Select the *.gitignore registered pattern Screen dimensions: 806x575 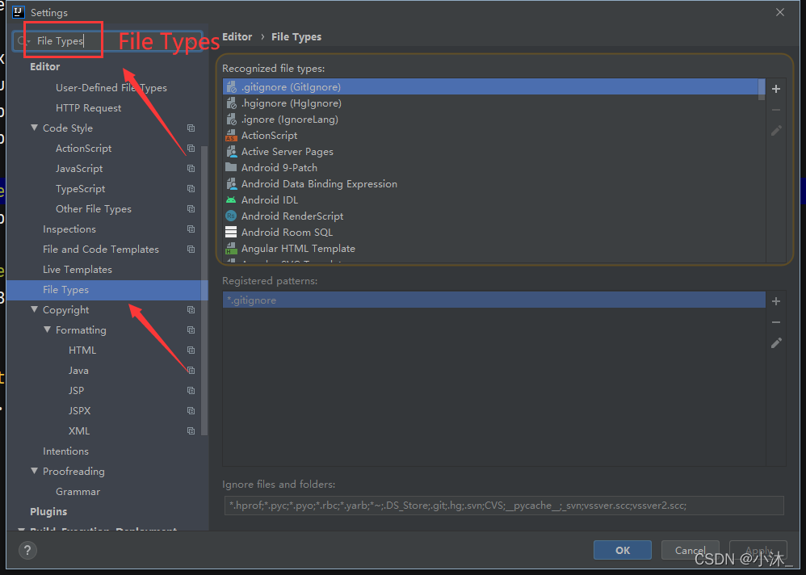pyautogui.click(x=494, y=300)
